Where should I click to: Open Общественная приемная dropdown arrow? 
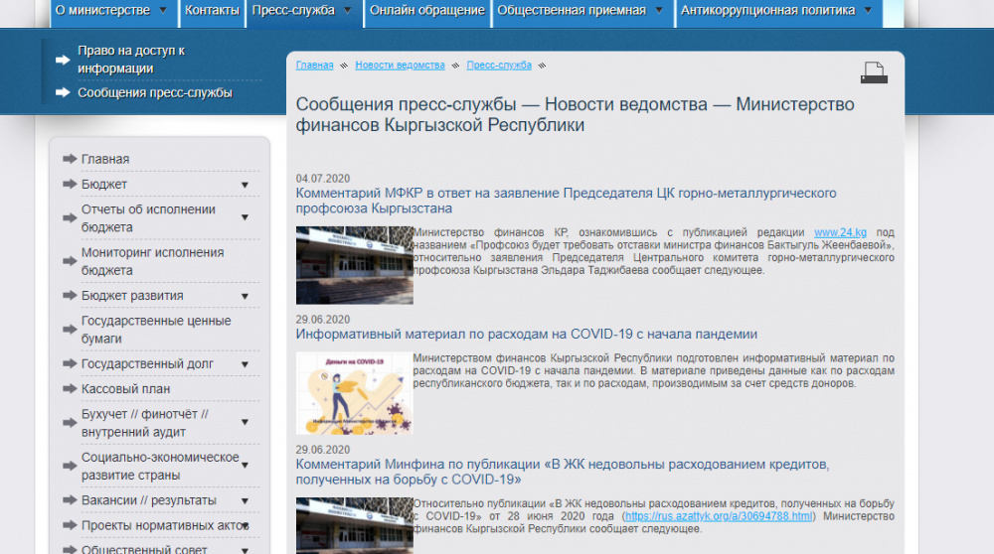pos(659,10)
